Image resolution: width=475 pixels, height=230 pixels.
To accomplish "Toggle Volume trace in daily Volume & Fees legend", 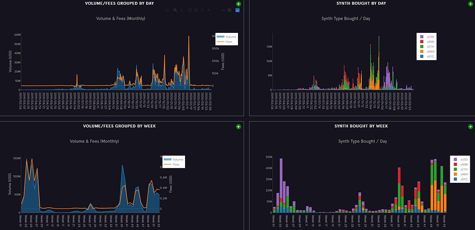I will tap(226, 37).
